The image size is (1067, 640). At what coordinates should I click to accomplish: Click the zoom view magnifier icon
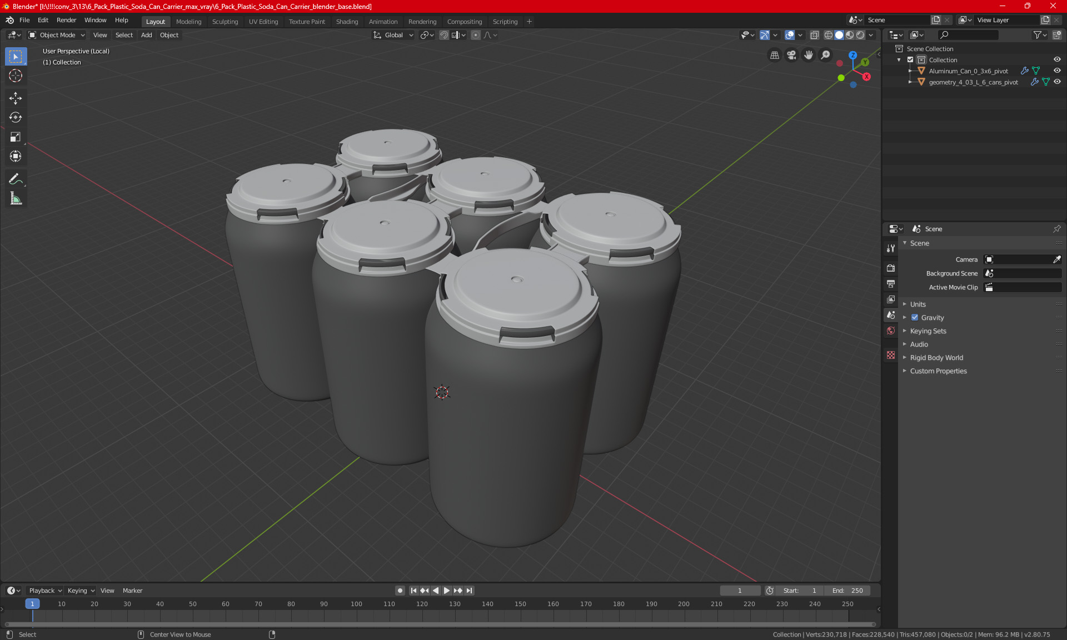point(826,55)
